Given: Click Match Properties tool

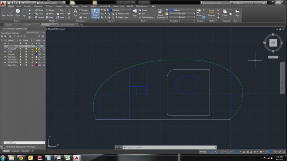Looking at the screenshot, I should click(x=161, y=14).
